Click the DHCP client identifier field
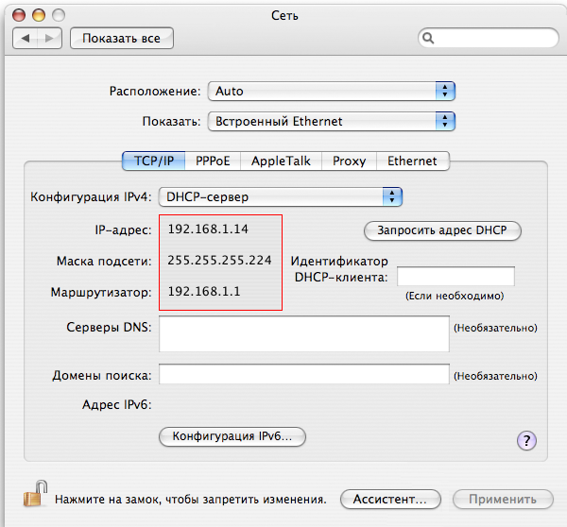 coord(455,276)
